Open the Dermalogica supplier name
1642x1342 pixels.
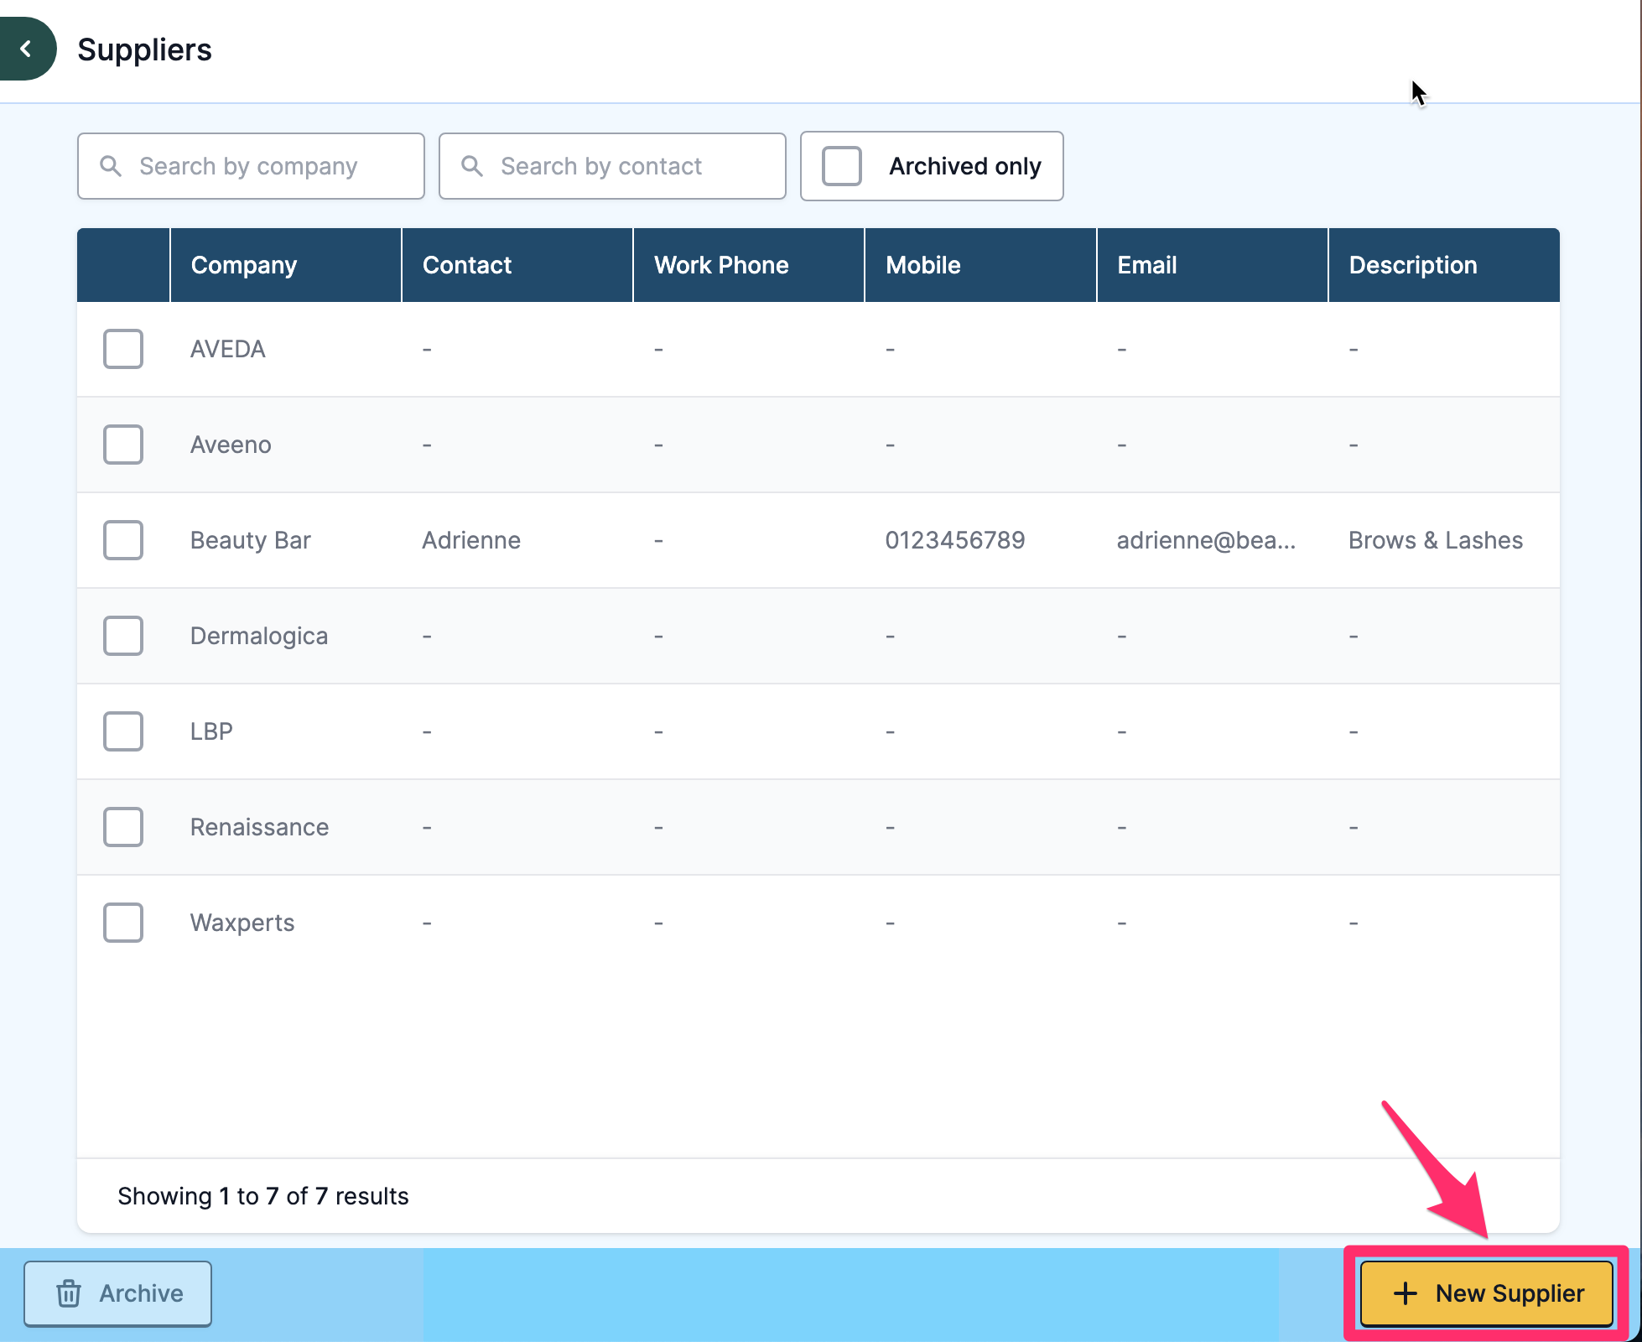[x=259, y=636]
